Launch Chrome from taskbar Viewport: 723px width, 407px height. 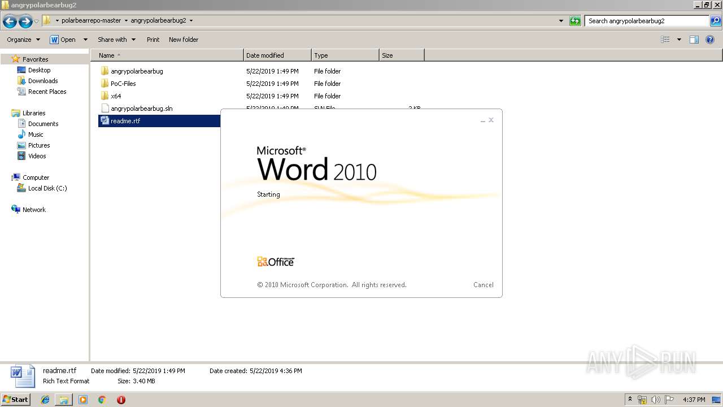tap(102, 400)
